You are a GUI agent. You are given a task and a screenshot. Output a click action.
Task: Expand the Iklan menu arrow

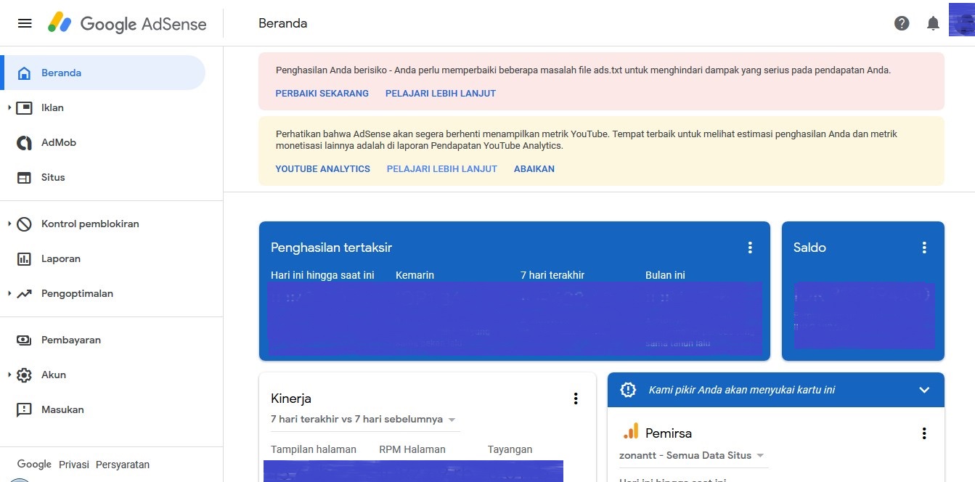coord(9,107)
